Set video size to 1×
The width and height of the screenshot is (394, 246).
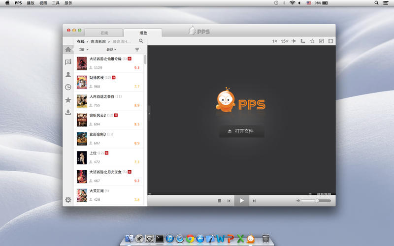tap(275, 41)
